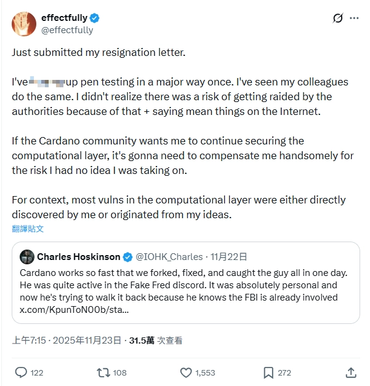Translate post via 翻譯貼文 link
The image size is (370, 386).
(28, 229)
